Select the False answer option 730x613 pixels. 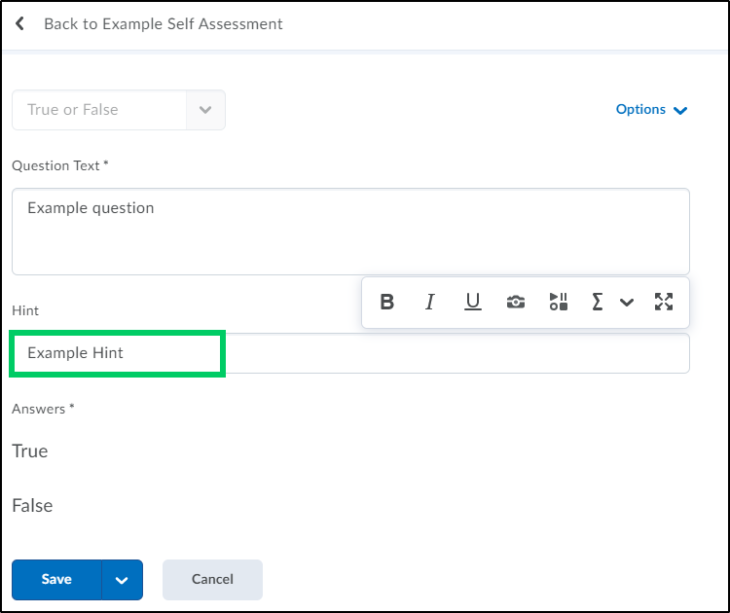pos(32,505)
